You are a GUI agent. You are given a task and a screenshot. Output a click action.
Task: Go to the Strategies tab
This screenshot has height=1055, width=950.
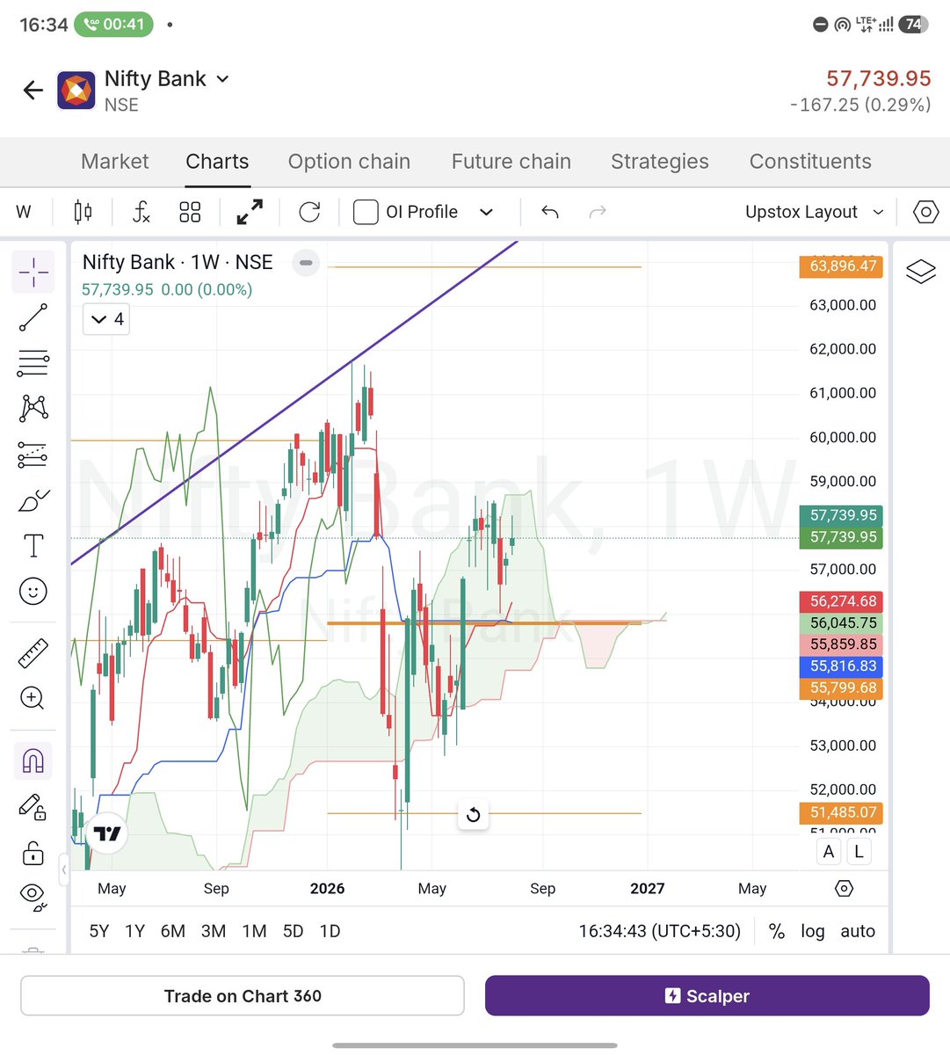[660, 162]
